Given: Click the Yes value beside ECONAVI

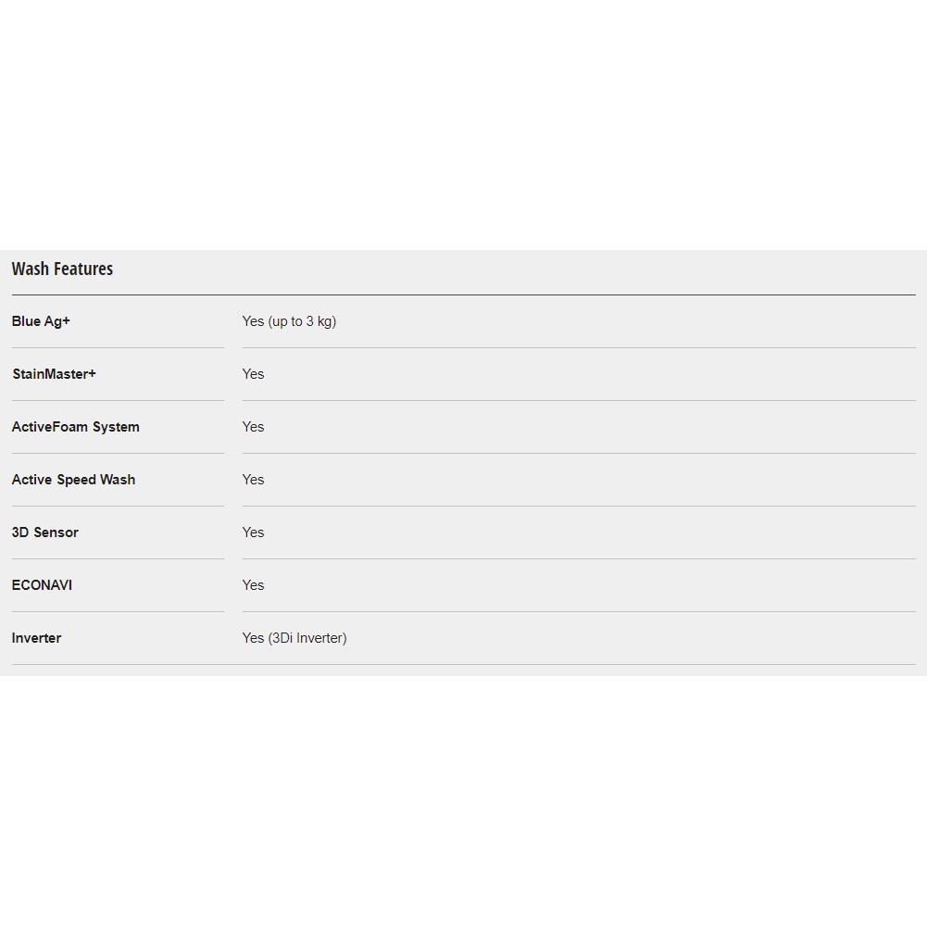Looking at the screenshot, I should 253,585.
